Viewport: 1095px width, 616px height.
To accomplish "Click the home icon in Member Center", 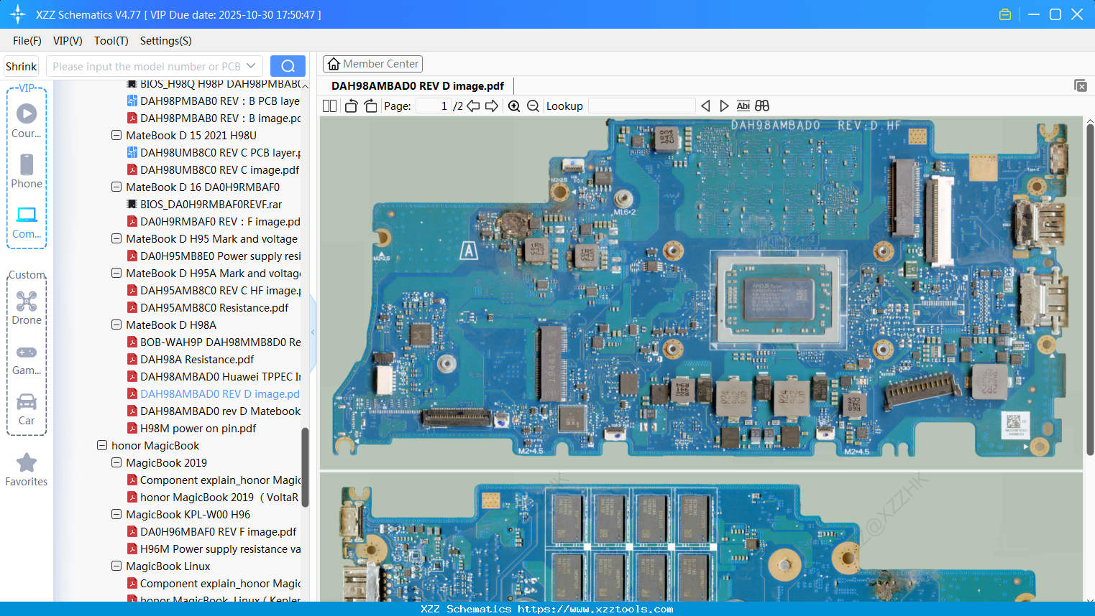I will pyautogui.click(x=334, y=64).
